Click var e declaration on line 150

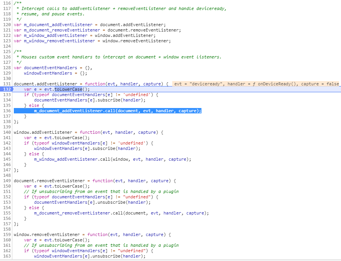pos(57,186)
